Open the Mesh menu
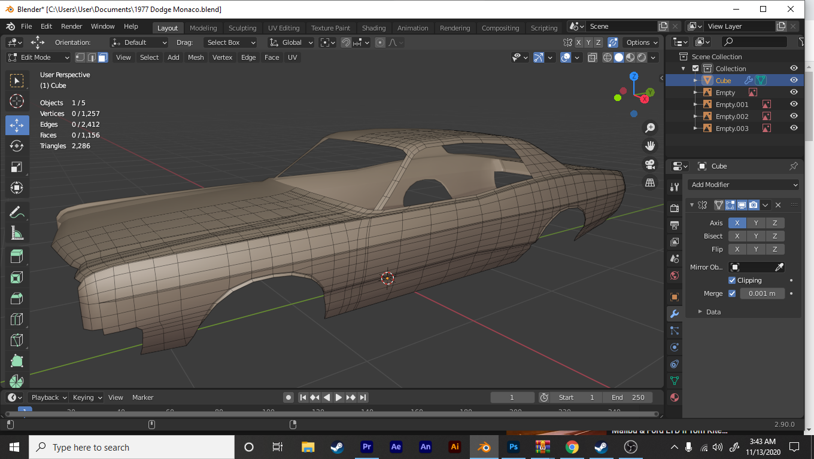Viewport: 814px width, 459px height. [196, 57]
